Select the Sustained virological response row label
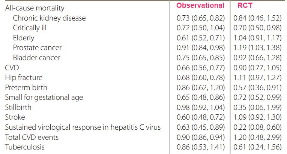 click(x=83, y=127)
